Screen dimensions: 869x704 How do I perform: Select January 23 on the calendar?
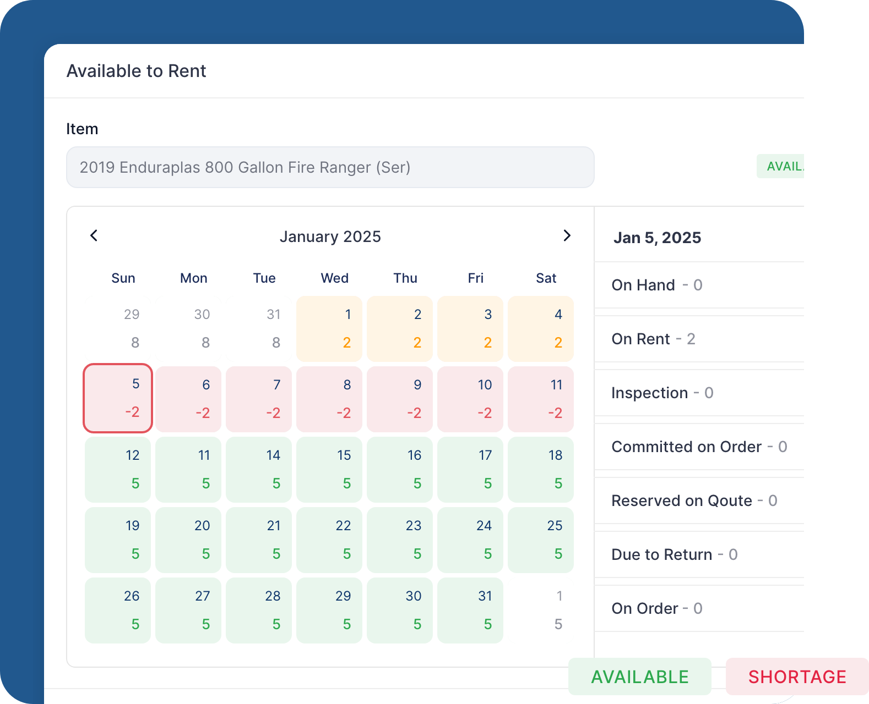(x=400, y=540)
